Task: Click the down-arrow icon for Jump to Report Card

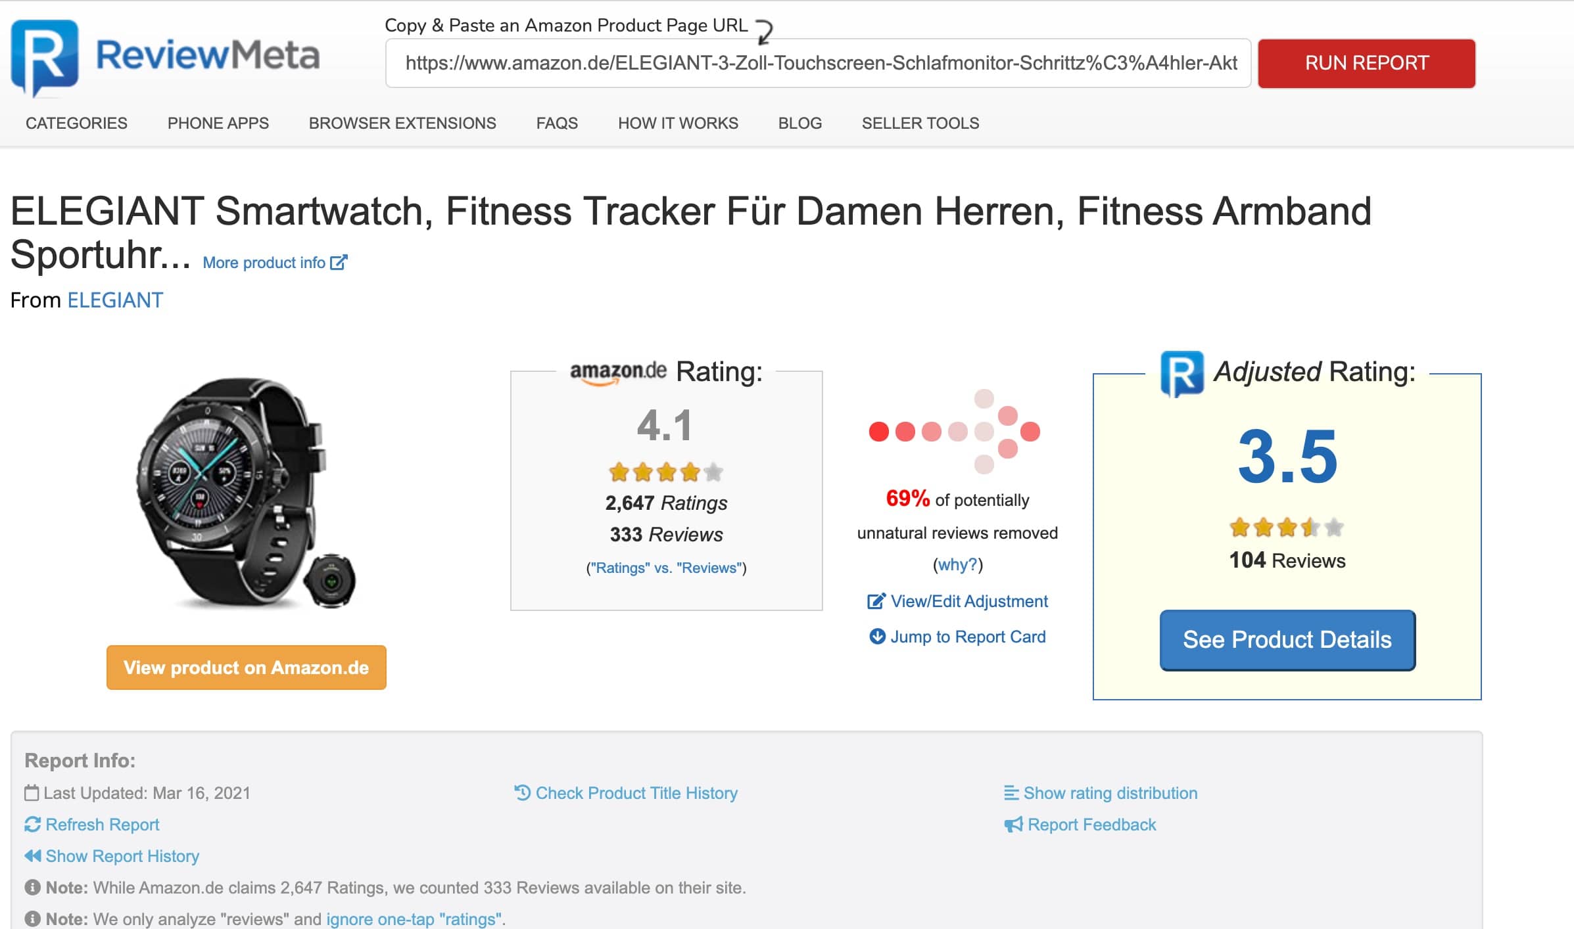Action: click(x=877, y=636)
